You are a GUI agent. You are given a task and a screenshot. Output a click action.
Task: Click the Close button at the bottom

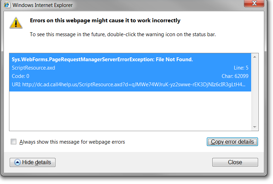click(235, 162)
